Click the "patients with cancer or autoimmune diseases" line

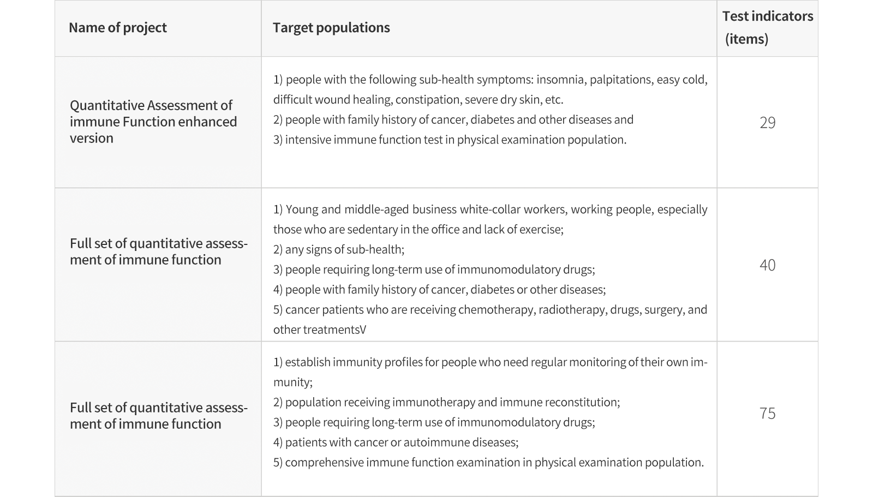(x=396, y=442)
